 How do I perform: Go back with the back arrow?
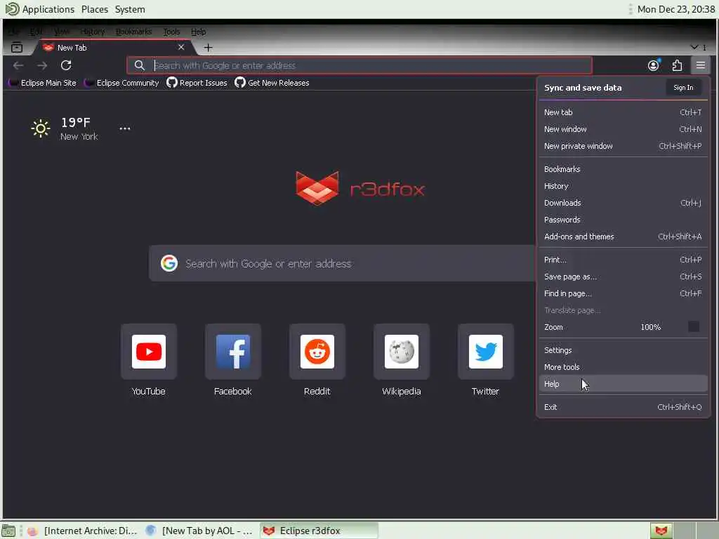[x=18, y=65]
